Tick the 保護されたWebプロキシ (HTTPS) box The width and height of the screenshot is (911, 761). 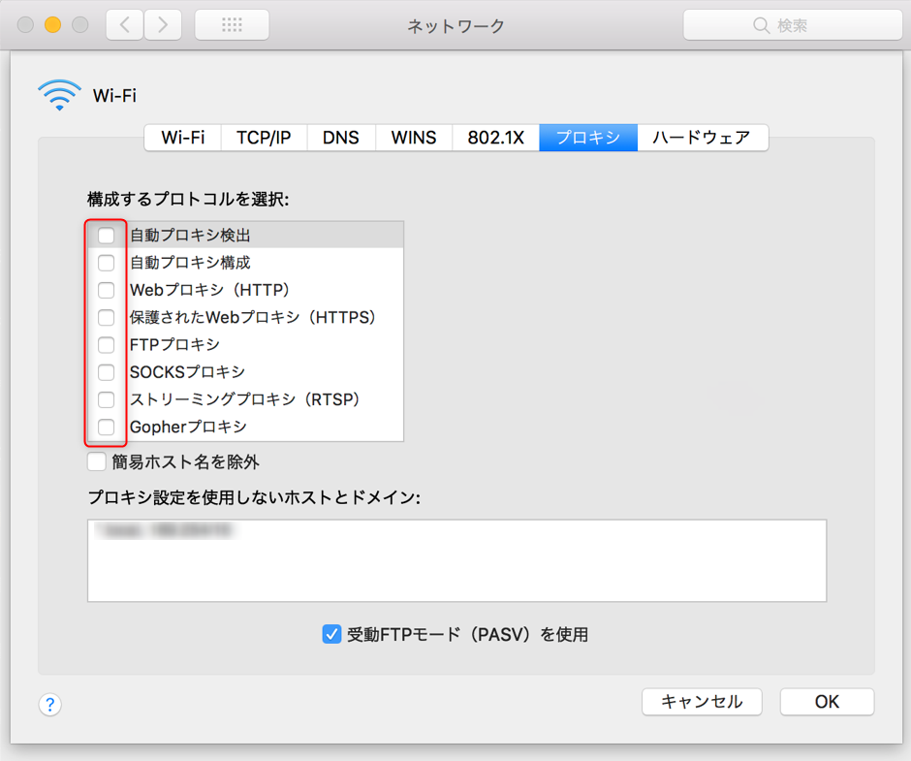pyautogui.click(x=107, y=317)
